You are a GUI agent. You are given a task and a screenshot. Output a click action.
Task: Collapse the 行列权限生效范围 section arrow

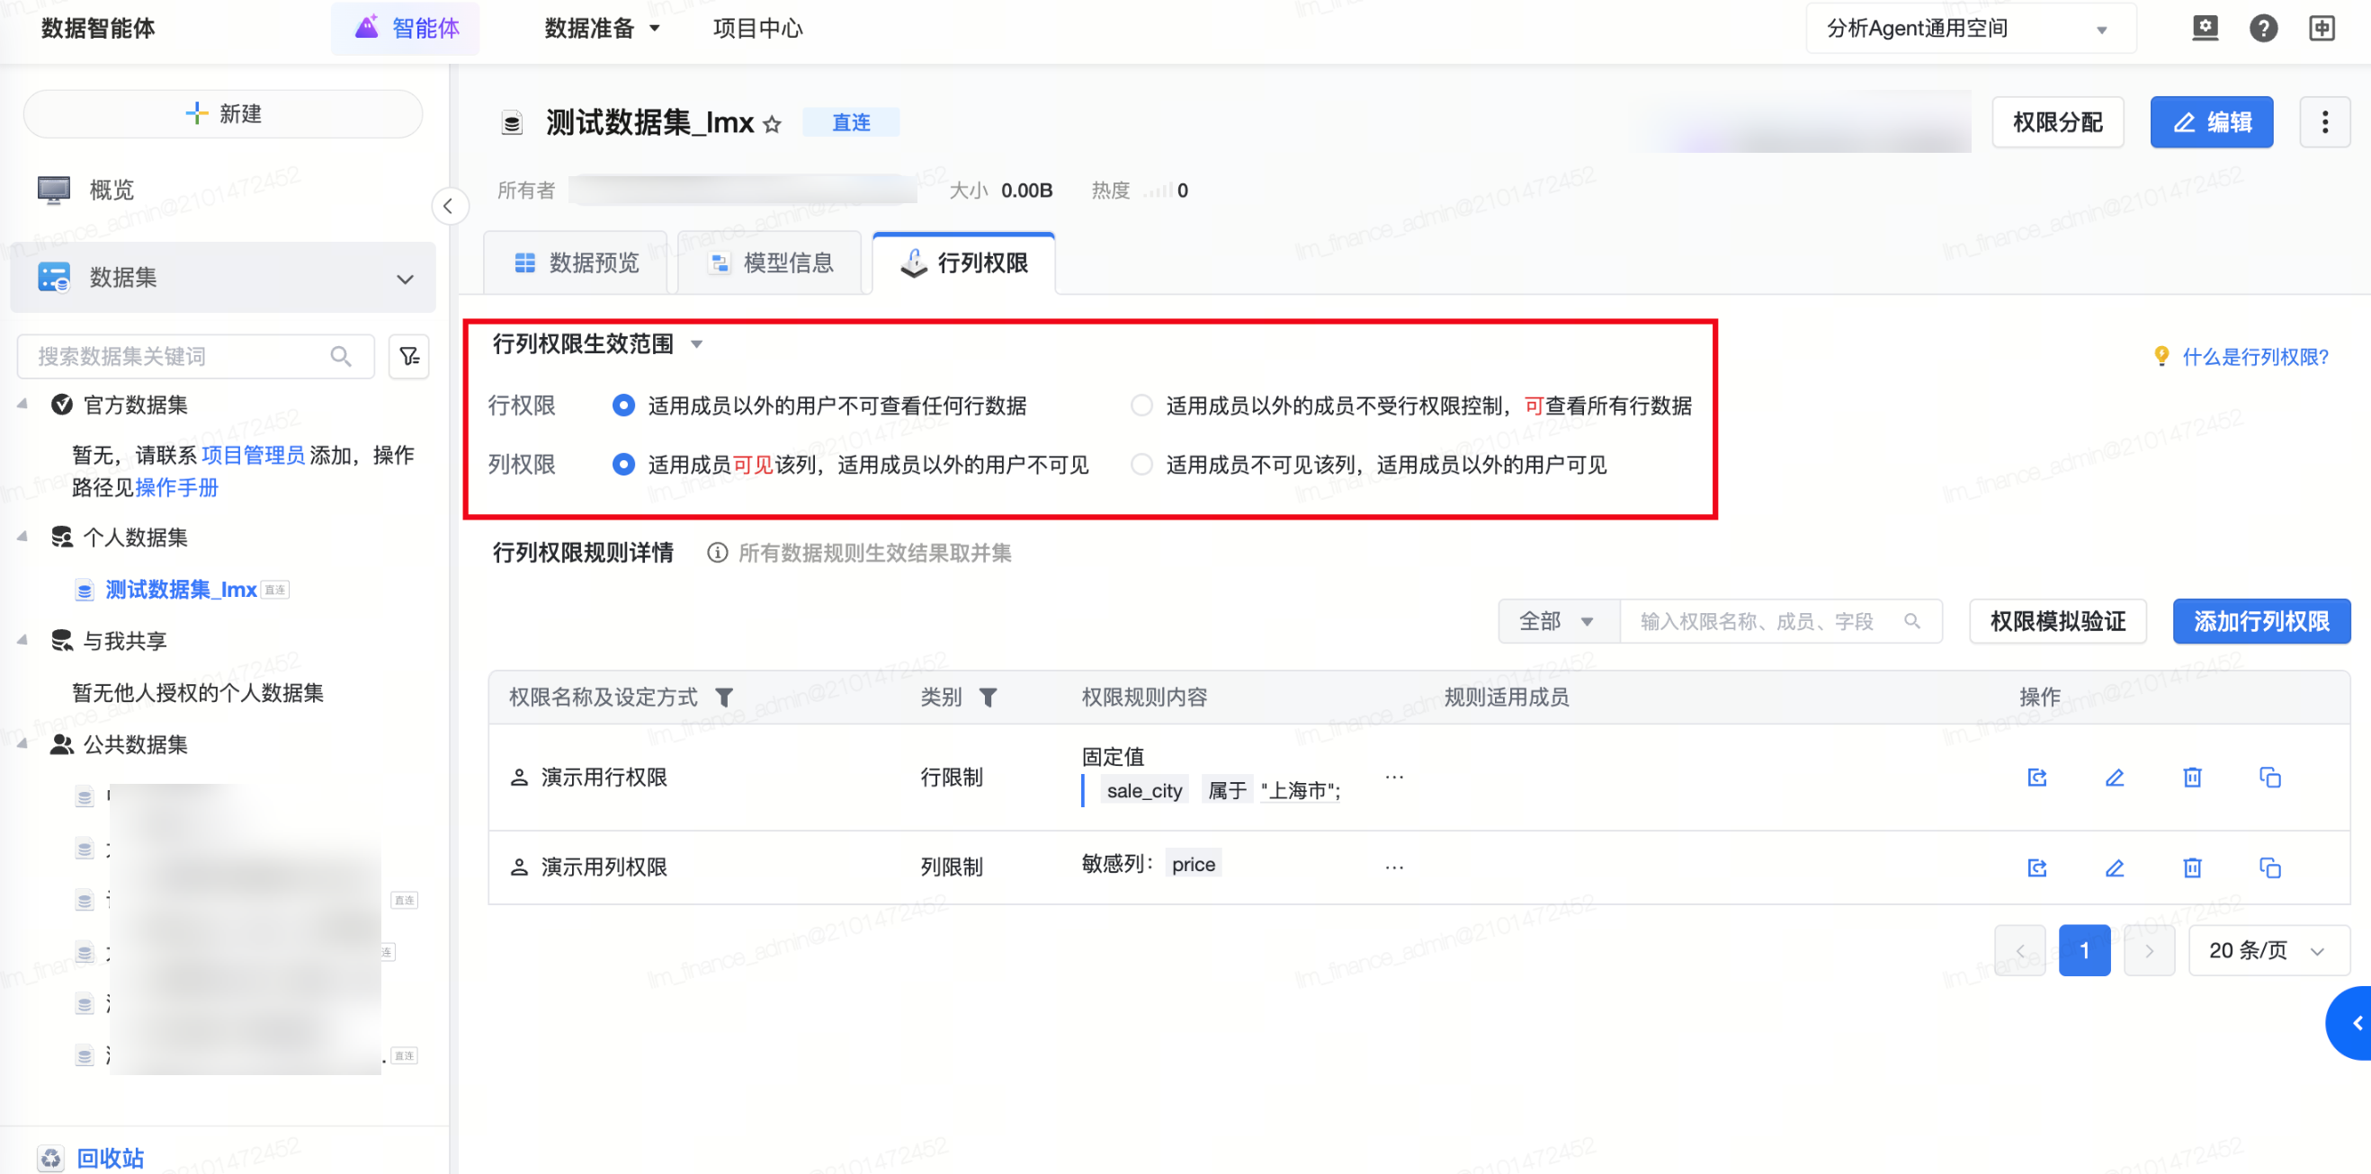(x=697, y=344)
